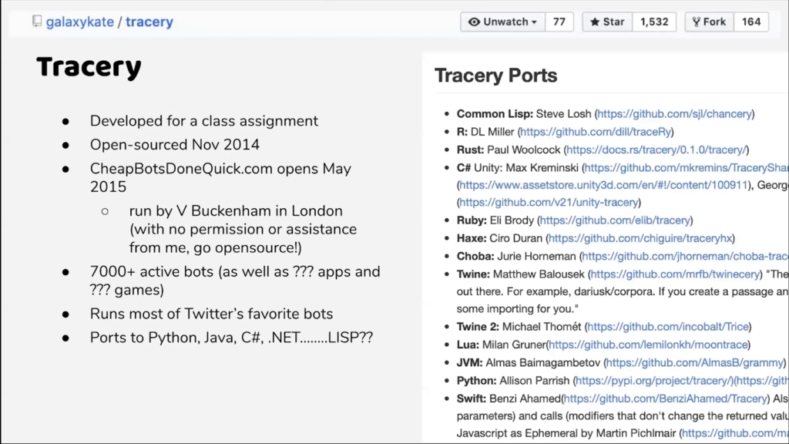789x444 pixels.
Task: Open the tracery repository link
Action: coord(149,22)
